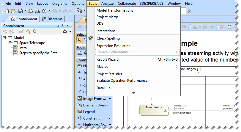Open the toolbar combo box dropdown arrow
The image size is (241, 132).
[x=183, y=11]
